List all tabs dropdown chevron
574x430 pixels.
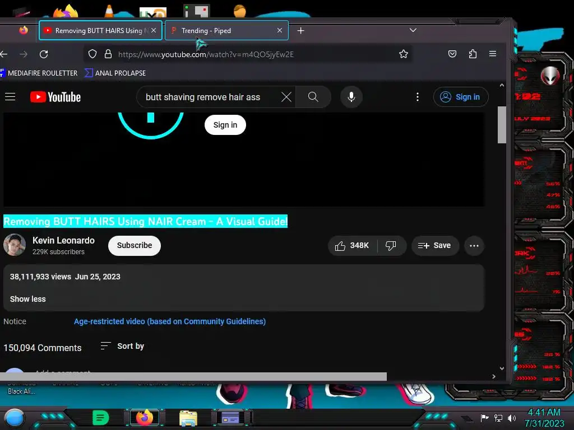pos(413,30)
